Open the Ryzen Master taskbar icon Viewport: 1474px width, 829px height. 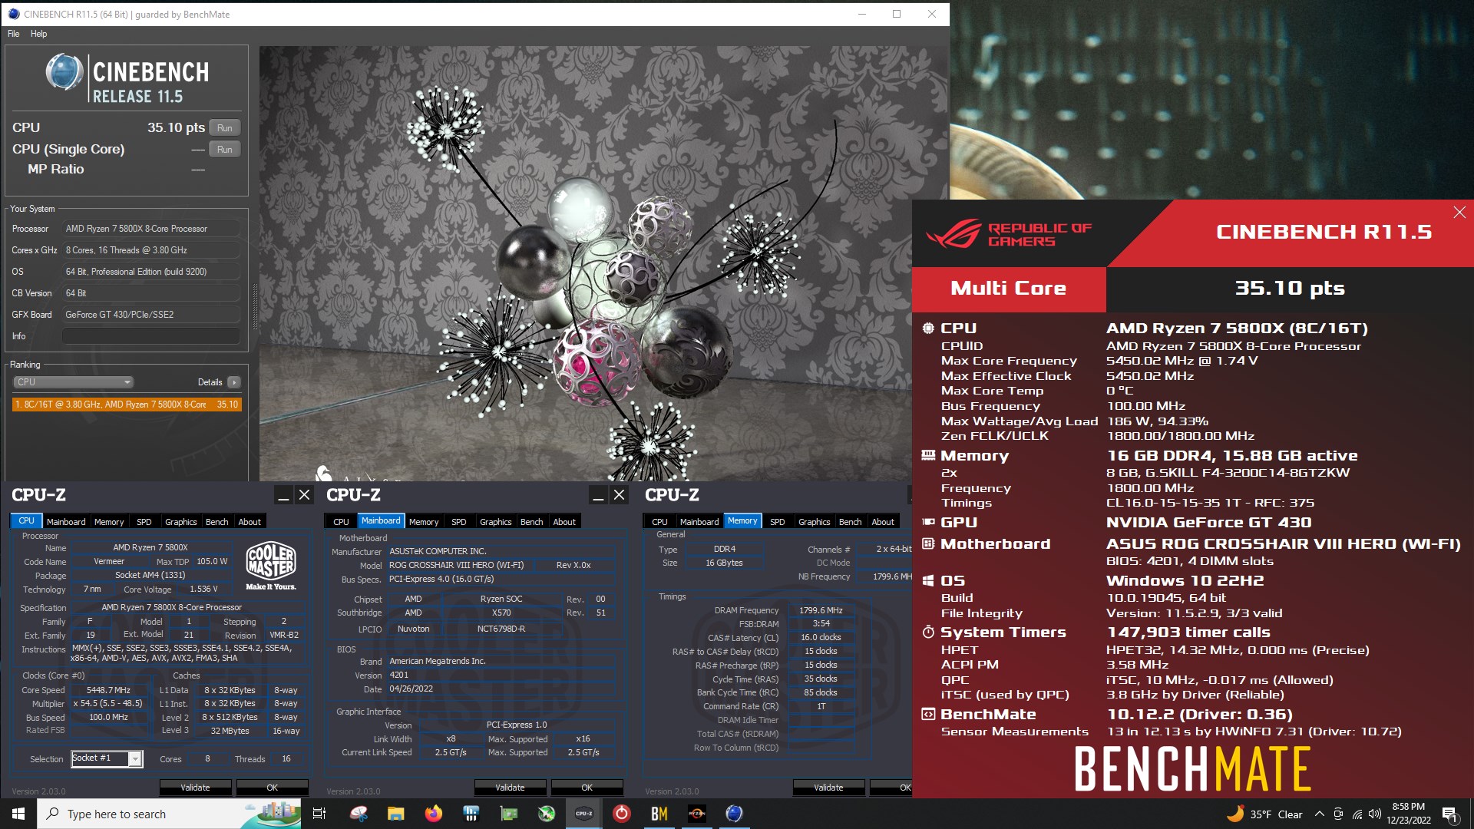[696, 814]
